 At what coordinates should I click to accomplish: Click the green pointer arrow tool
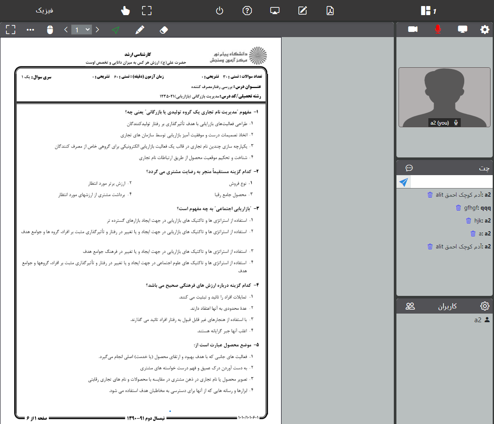coord(115,30)
